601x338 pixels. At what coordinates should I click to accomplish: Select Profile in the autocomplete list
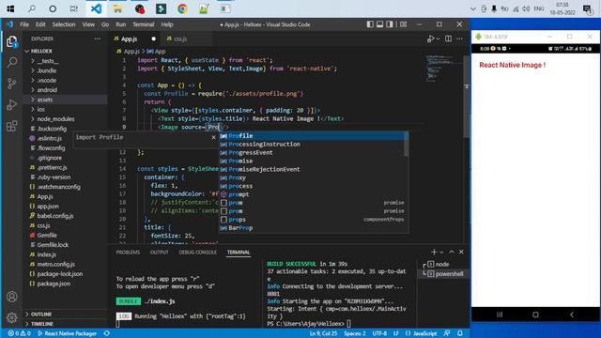[311, 135]
